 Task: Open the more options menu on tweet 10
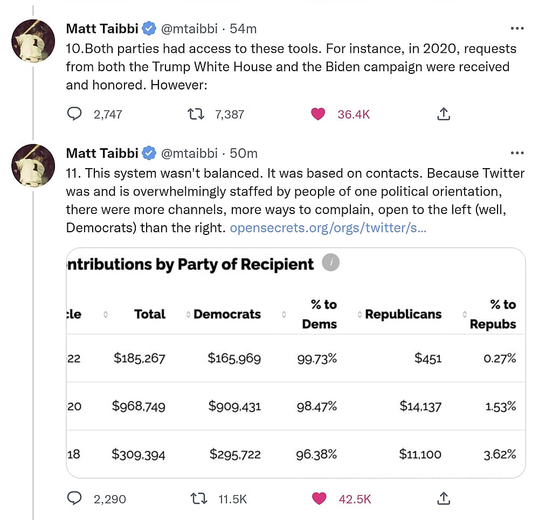[x=517, y=27]
